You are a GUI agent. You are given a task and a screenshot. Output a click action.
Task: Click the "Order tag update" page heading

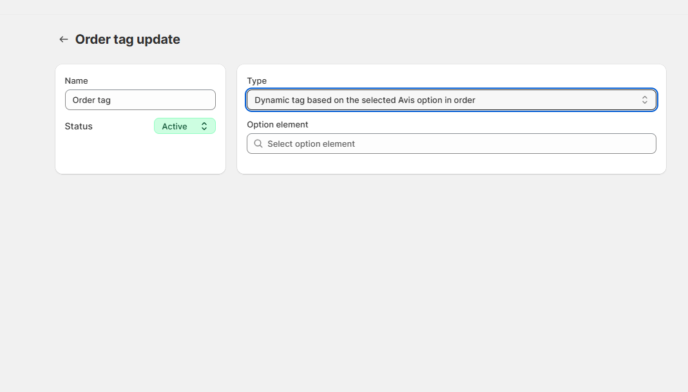pos(128,39)
